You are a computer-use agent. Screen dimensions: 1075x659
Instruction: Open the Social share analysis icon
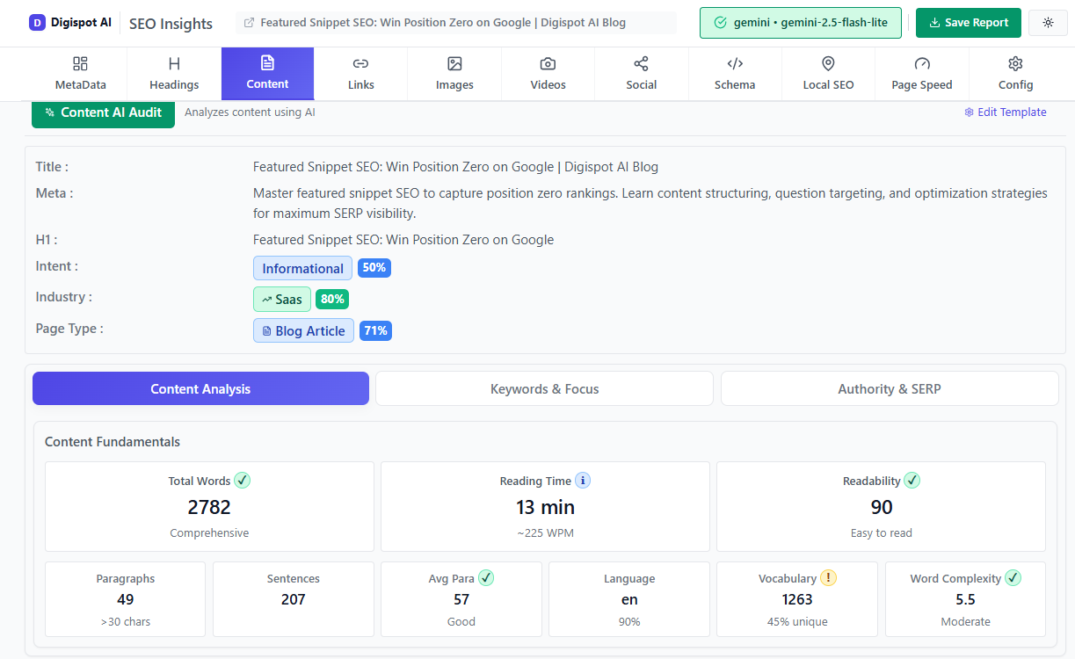(x=642, y=64)
